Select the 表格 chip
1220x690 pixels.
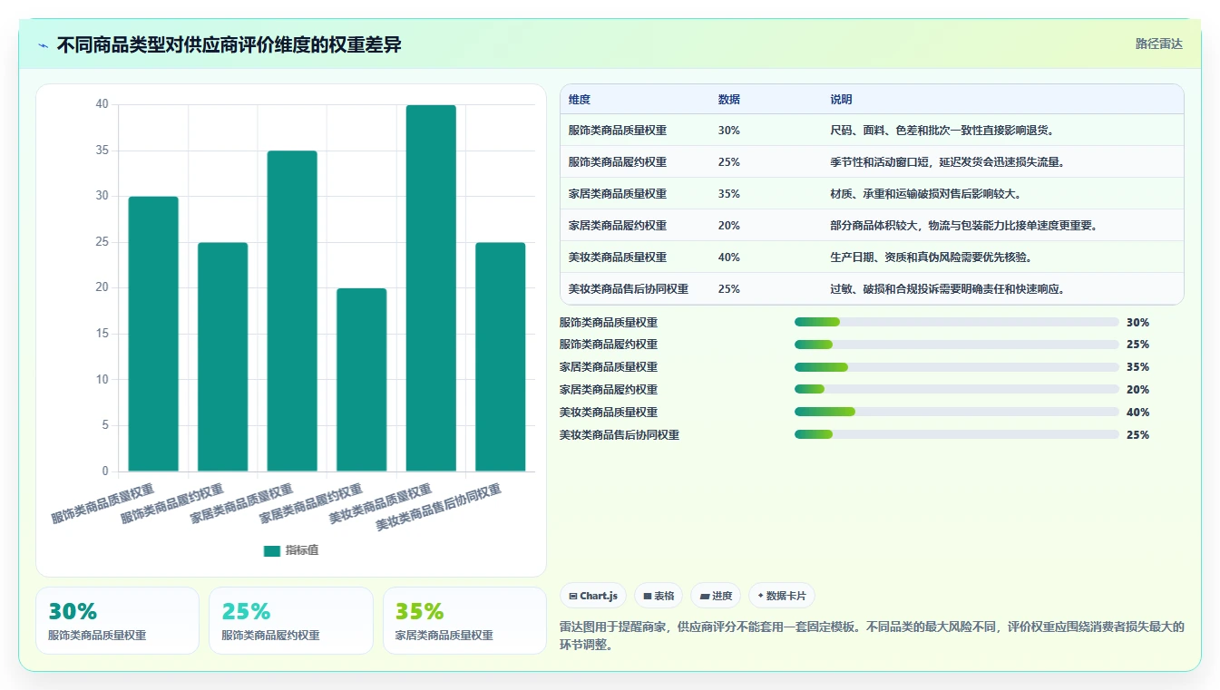click(x=659, y=596)
